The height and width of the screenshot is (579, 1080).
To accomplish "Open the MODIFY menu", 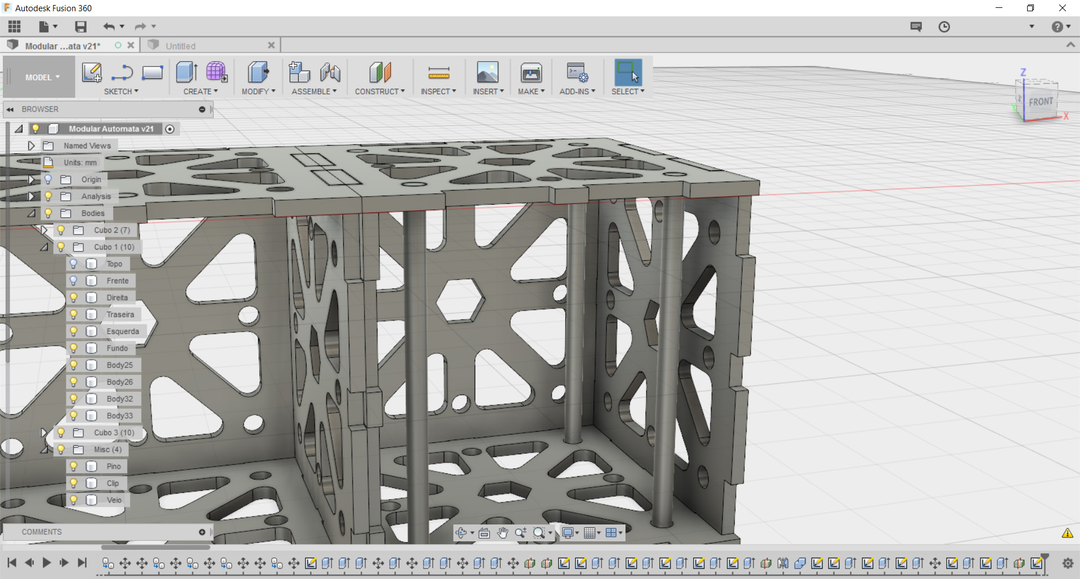I will (259, 92).
